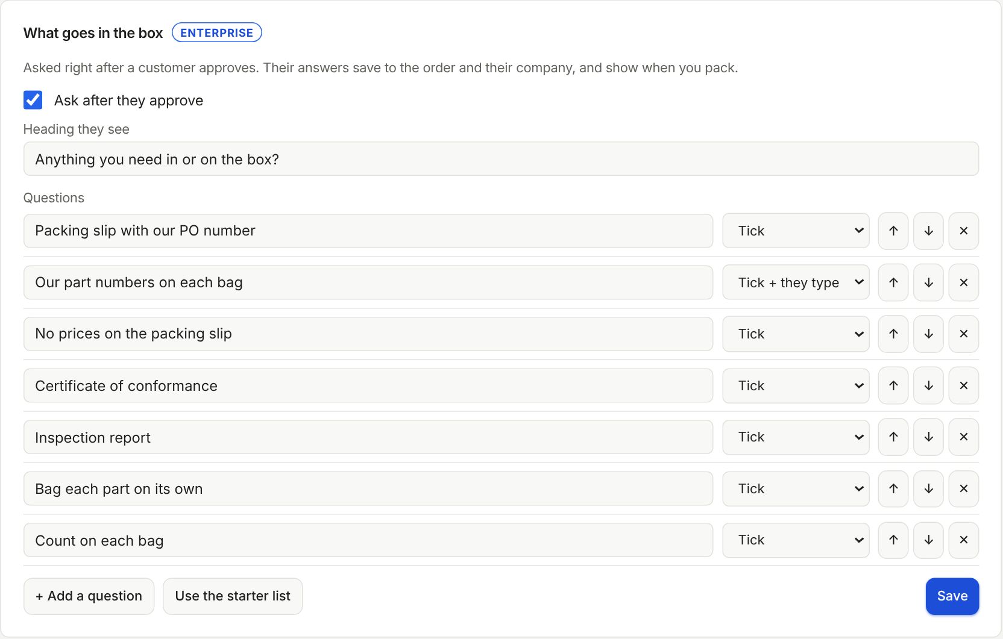Open 'Tick + they type' dropdown
Image resolution: width=1003 pixels, height=639 pixels.
[x=796, y=282]
